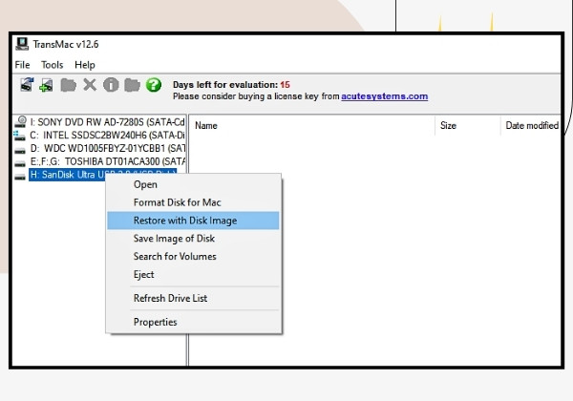The width and height of the screenshot is (573, 401).
Task: Follow the acutesystems.com link
Action: (x=385, y=96)
